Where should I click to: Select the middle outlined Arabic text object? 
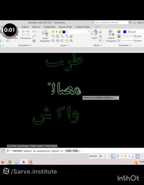coord(64,89)
